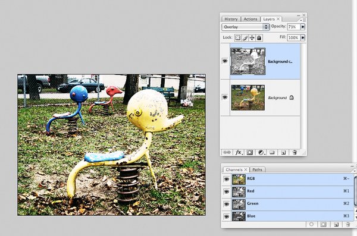Screen dimensions: 357x236
Task: Add a layer mask in Layers panel
Action: (x=250, y=152)
